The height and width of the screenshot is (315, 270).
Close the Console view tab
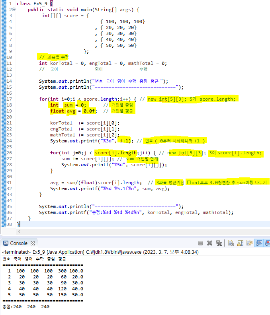33,243
